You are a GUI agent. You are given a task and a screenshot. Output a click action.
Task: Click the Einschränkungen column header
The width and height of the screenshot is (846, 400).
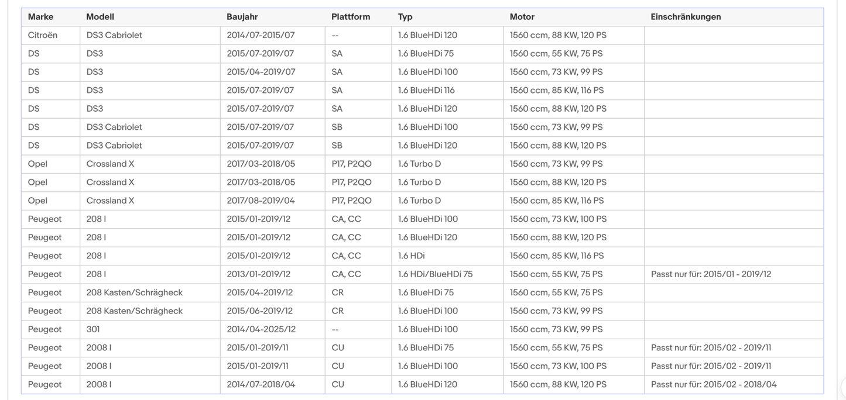pos(686,17)
